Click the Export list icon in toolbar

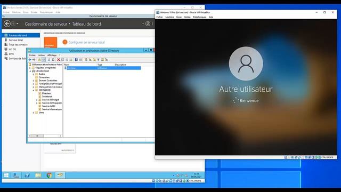click(x=71, y=60)
